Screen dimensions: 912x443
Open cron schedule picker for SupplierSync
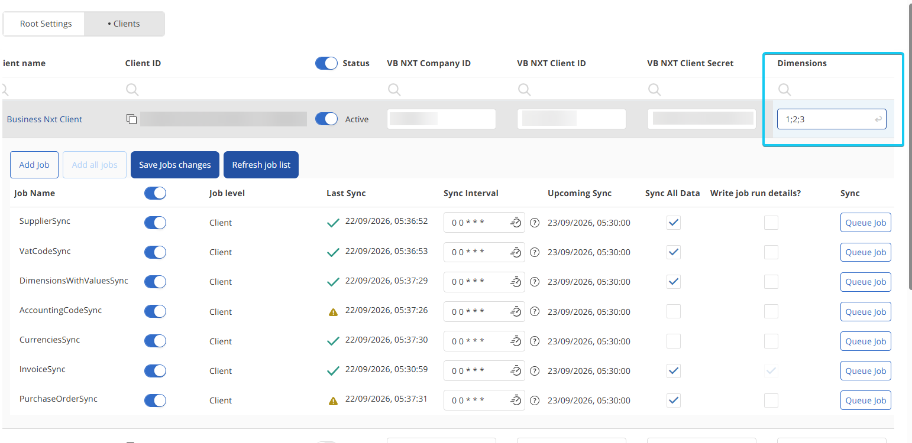click(x=516, y=223)
